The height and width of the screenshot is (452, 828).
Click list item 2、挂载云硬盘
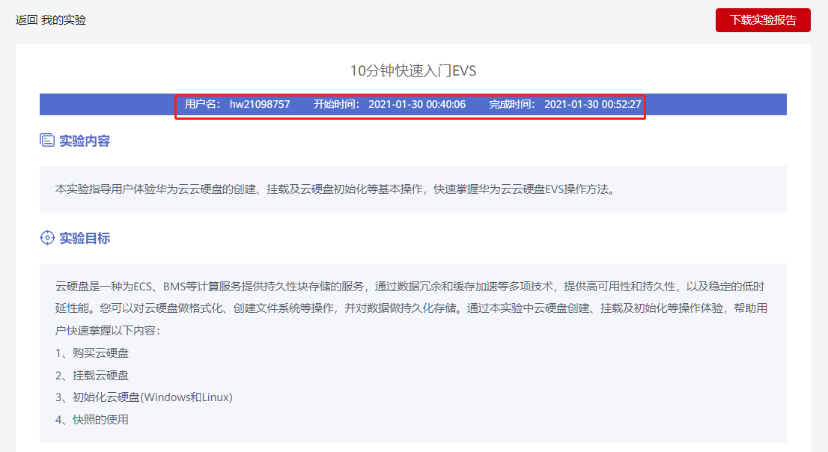(92, 376)
